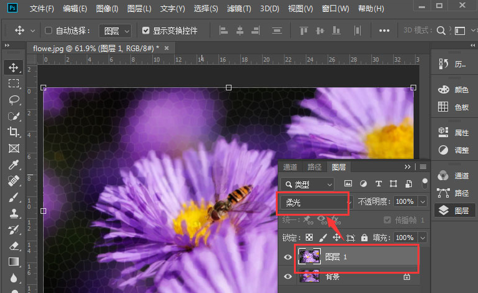Expand layers panel tabs with >> arrows

coord(407,166)
